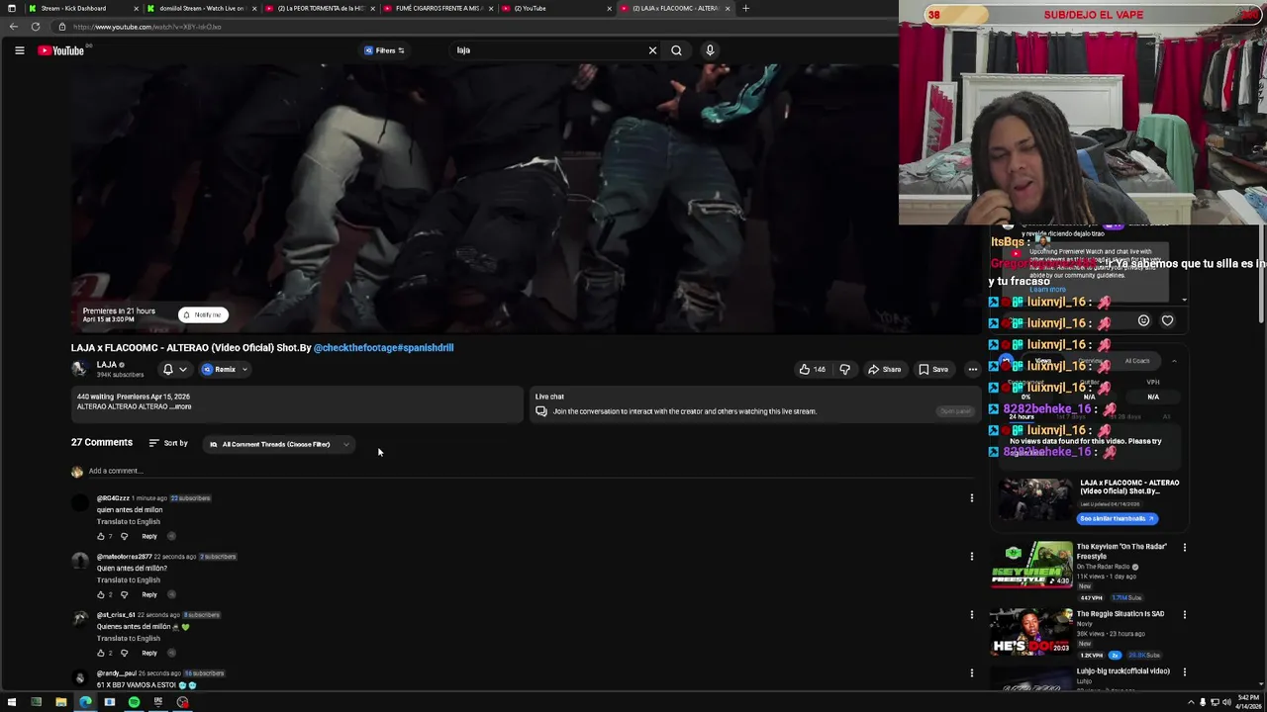Reply to @mateotorres2877's comment
Viewport: 1267px width, 712px height.
click(149, 594)
